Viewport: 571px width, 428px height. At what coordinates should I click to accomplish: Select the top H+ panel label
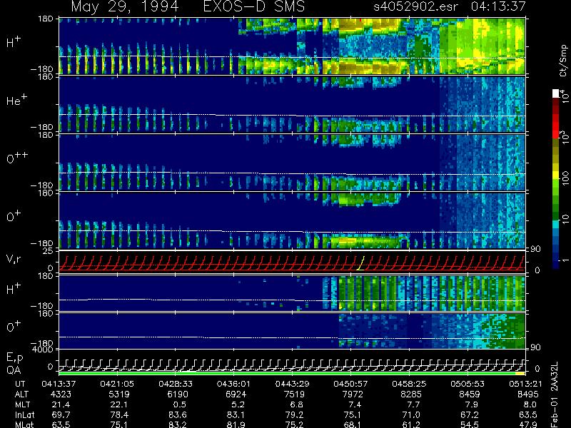[x=14, y=42]
